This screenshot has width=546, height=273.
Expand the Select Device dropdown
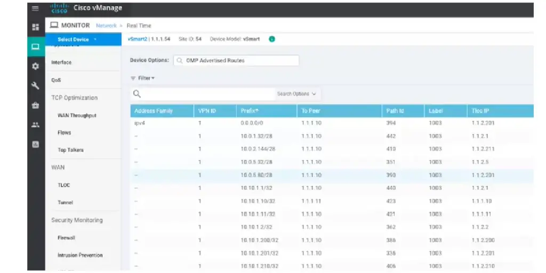click(77, 39)
